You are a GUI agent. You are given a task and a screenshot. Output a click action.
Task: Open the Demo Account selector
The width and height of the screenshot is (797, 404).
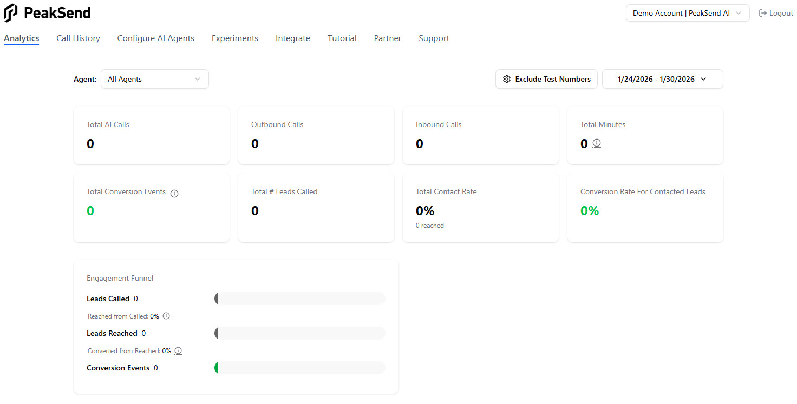pyautogui.click(x=687, y=13)
